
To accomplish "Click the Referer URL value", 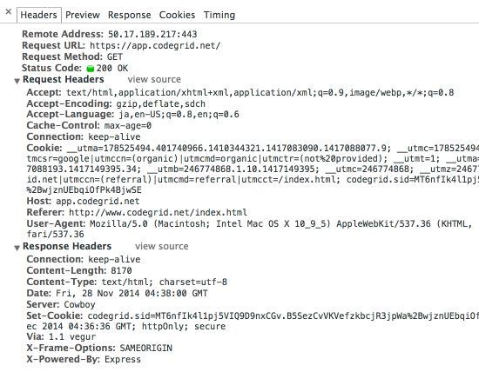I will click(158, 213).
